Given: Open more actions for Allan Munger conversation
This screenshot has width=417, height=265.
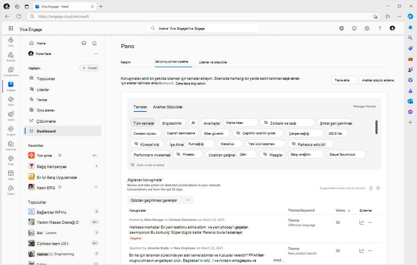Looking at the screenshot, I should tap(370, 223).
